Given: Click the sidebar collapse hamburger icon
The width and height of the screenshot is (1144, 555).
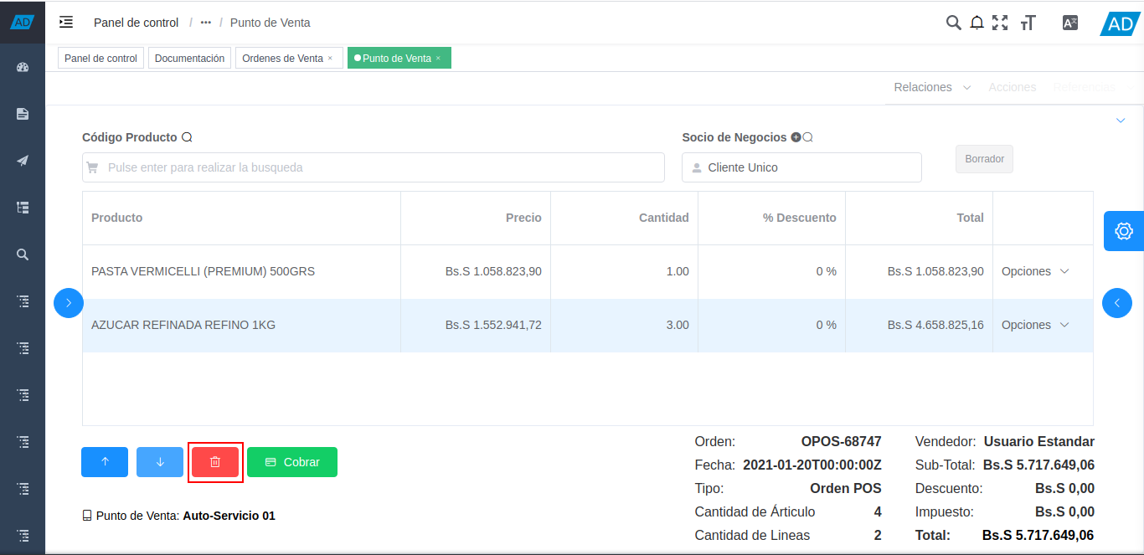Looking at the screenshot, I should click(x=66, y=23).
